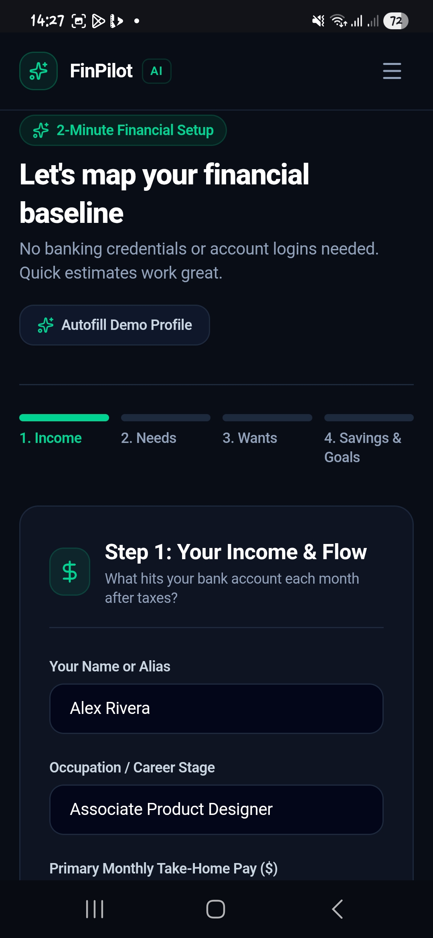
Task: Focus the Your Name or Alias field
Action: [x=216, y=709]
